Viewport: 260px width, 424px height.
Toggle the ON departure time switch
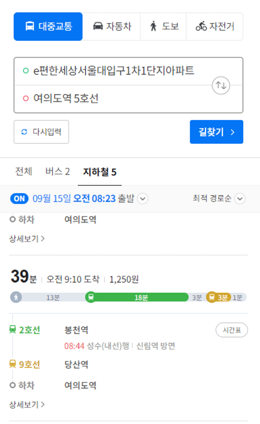(x=19, y=199)
